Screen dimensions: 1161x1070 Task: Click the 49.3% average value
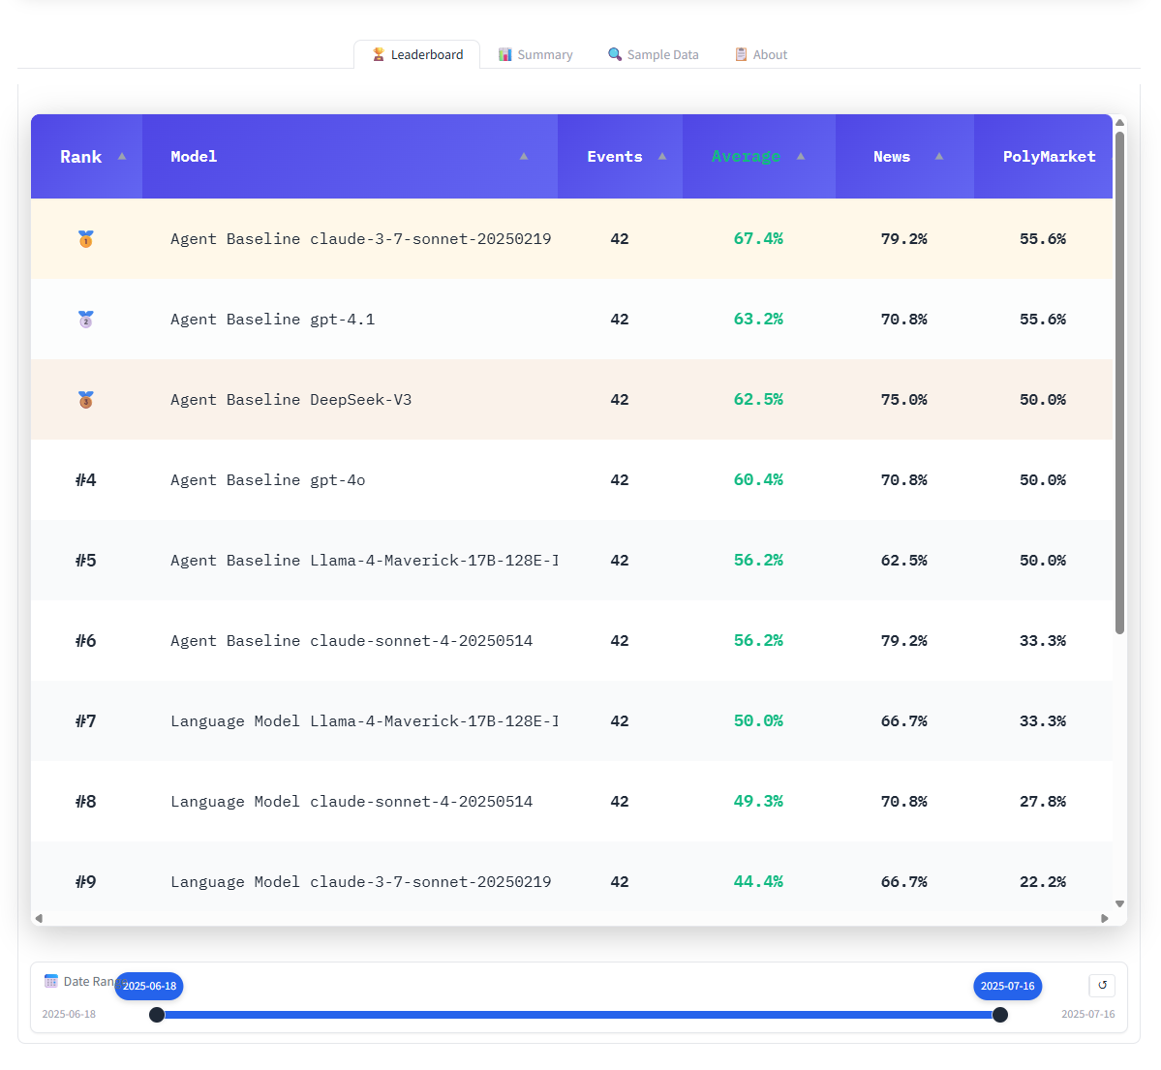pos(758,801)
